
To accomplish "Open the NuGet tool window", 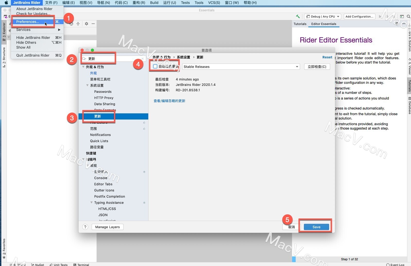I will pyautogui.click(x=38, y=264).
